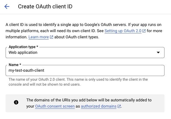Click the domains of the URIs notice text
Screen dimensions: 171x119
coord(89,103)
